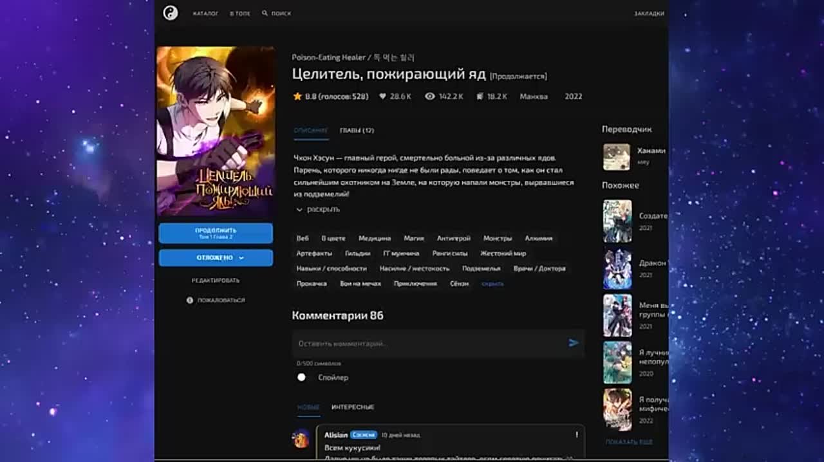
Task: Open the КАТАЛОГ menu item
Action: (x=206, y=14)
